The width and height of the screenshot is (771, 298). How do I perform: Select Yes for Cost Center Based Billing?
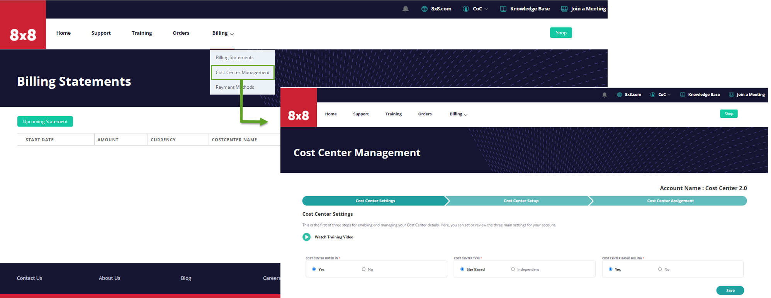pyautogui.click(x=611, y=269)
